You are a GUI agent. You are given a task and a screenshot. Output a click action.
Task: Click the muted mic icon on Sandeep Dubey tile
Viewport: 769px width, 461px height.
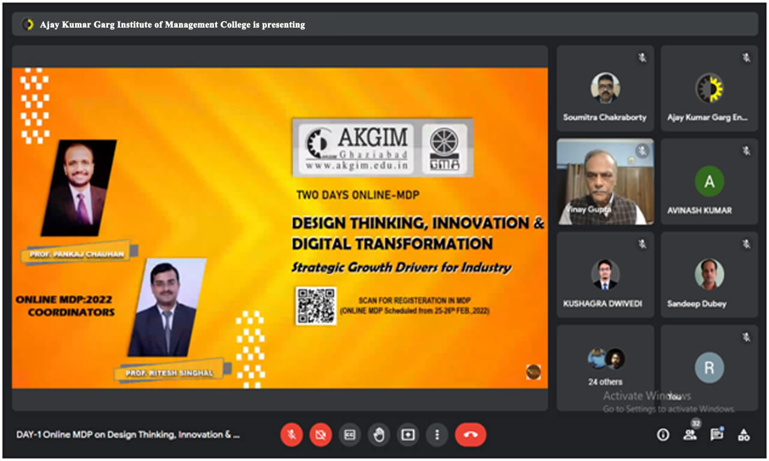click(746, 244)
